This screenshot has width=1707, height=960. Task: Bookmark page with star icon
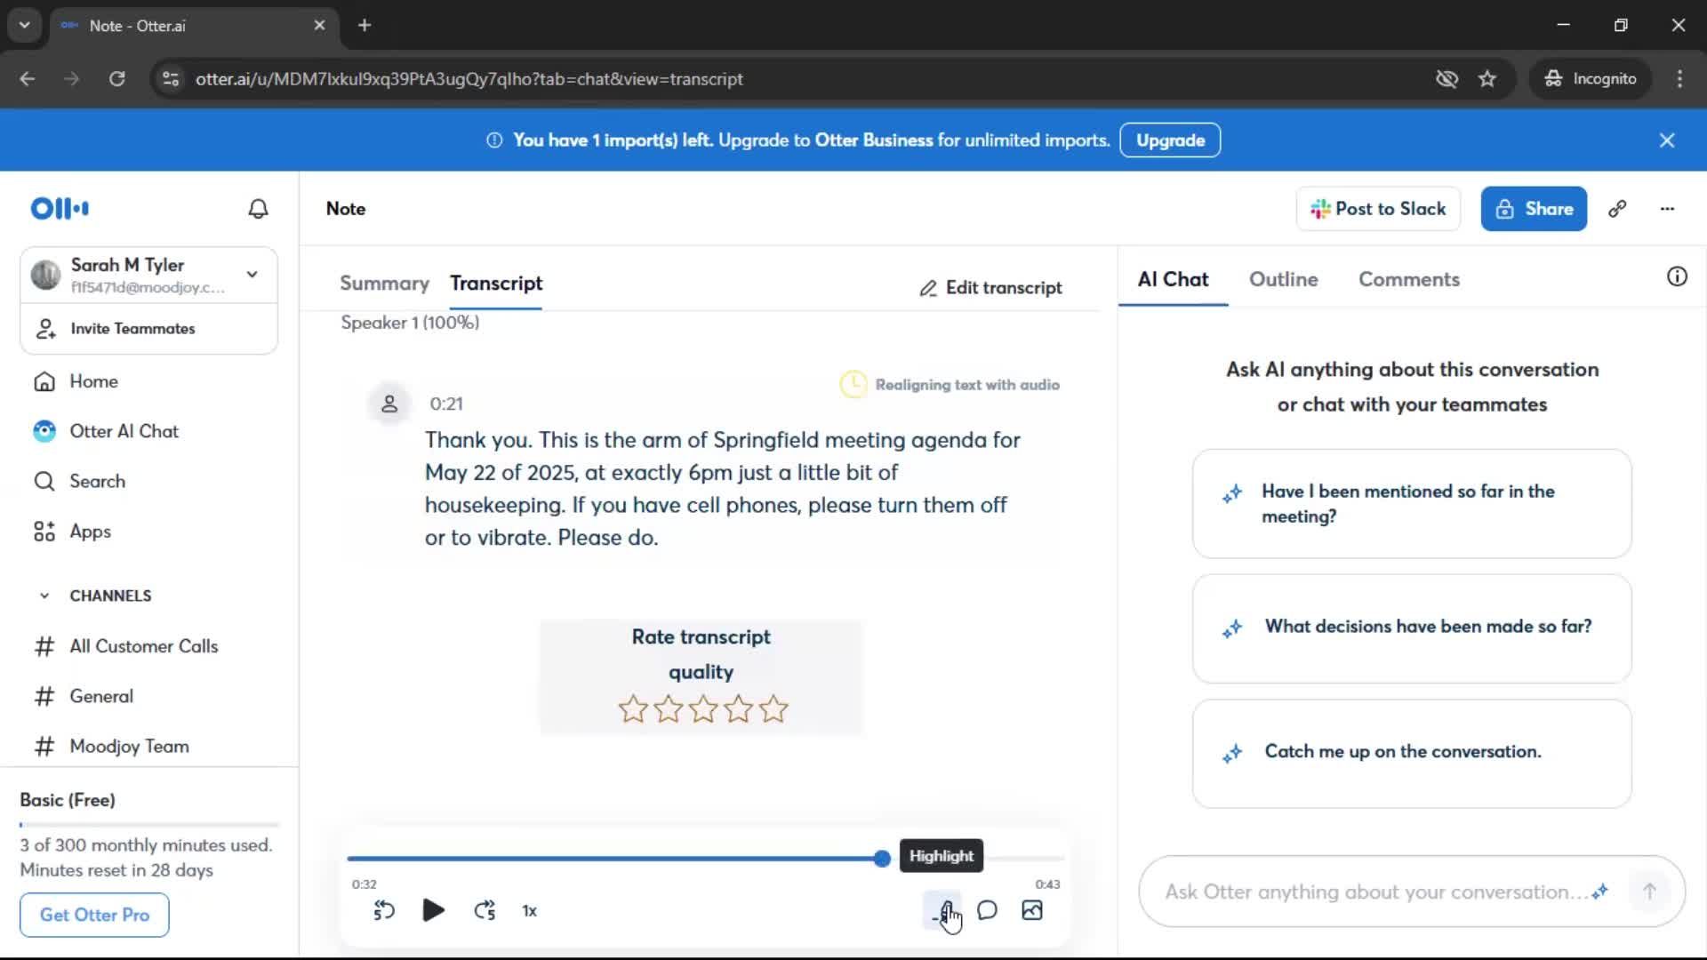(x=1487, y=79)
